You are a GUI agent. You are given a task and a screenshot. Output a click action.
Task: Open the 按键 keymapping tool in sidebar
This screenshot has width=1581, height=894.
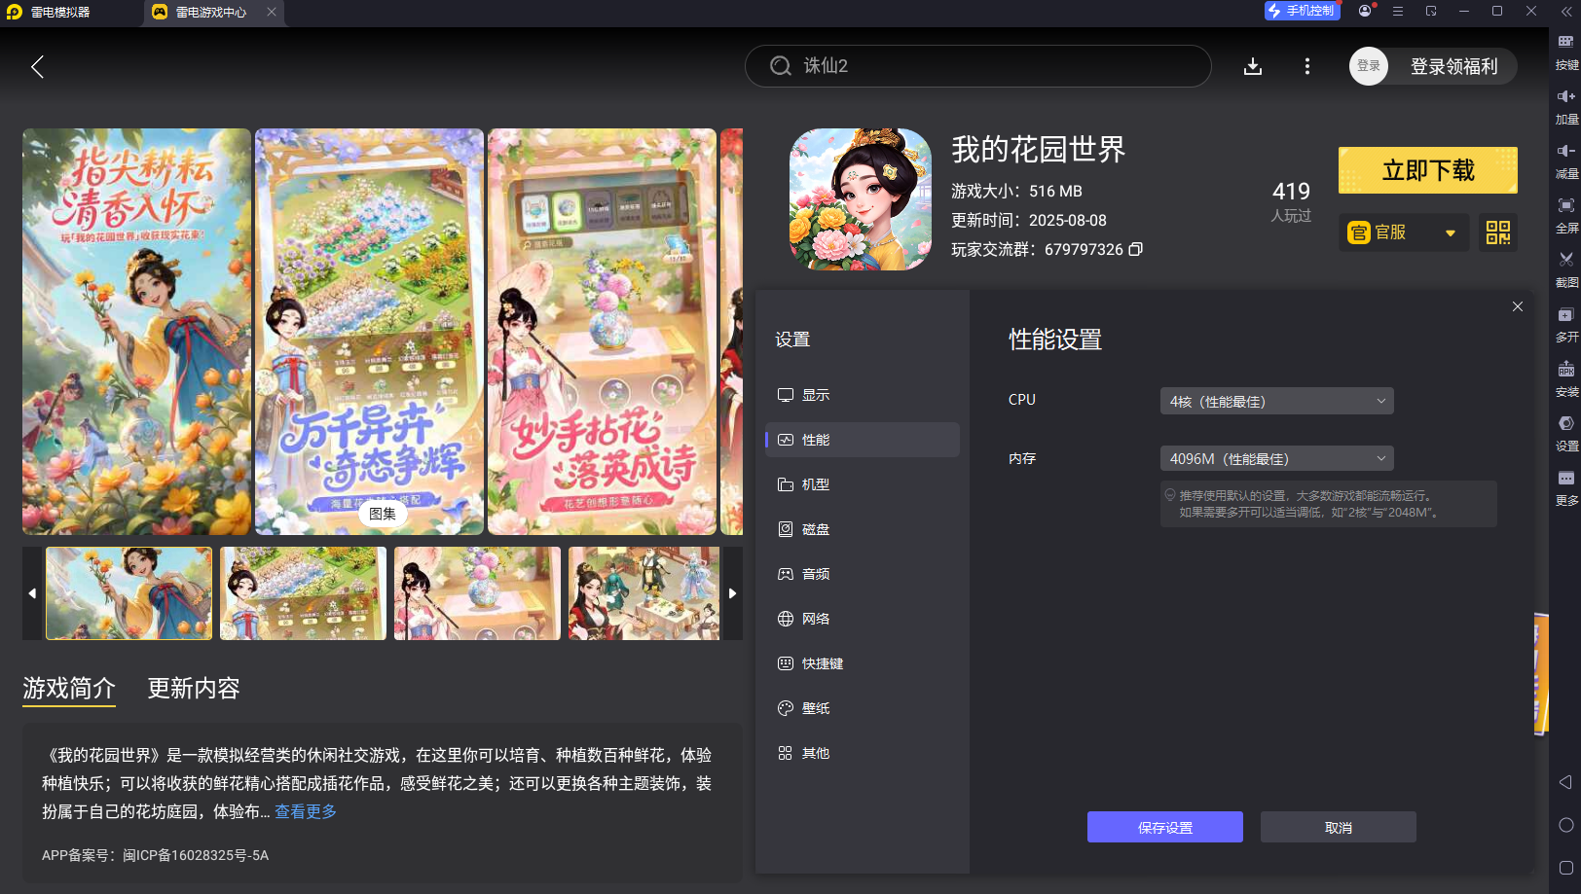point(1566,53)
